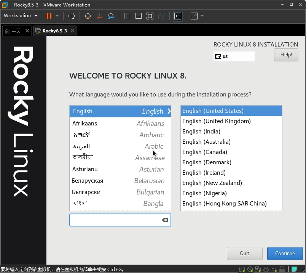Choose English (Denmark) locale
Screen dimensions: 306x273
(x=231, y=162)
